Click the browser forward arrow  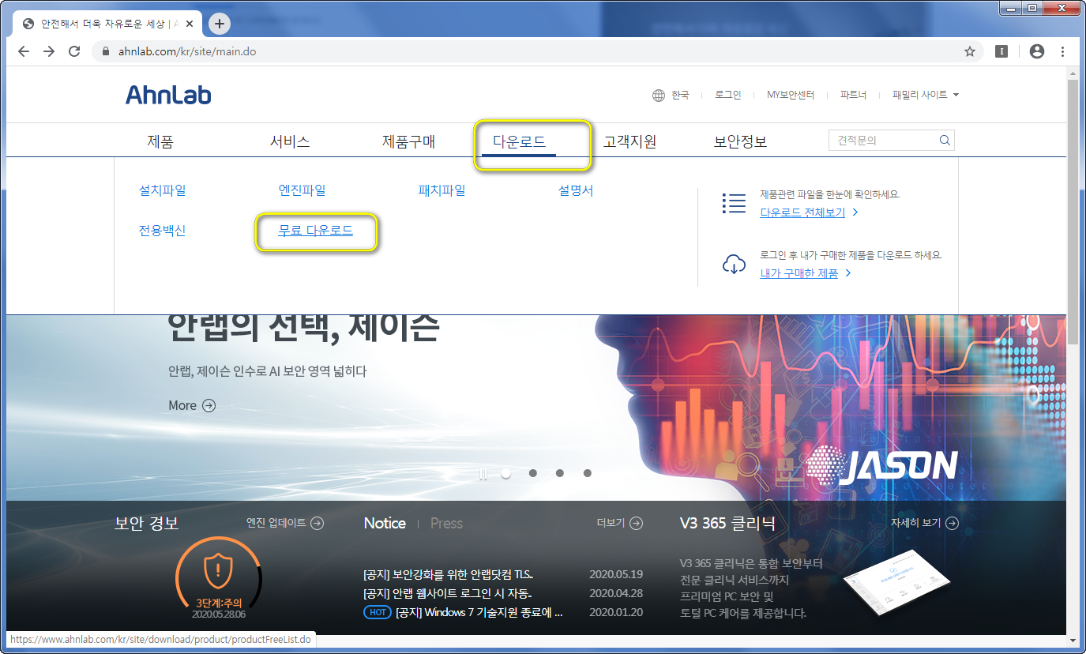tap(49, 51)
